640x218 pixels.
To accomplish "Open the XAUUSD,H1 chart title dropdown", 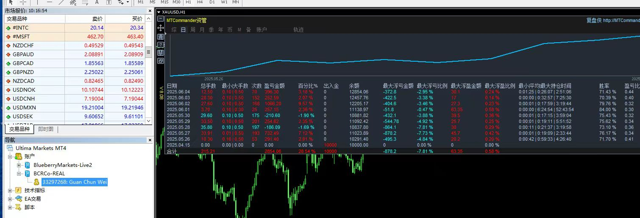I will [x=159, y=12].
